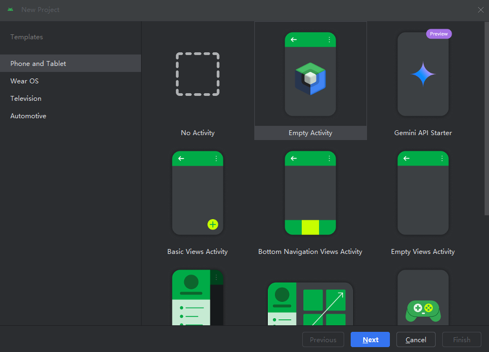Image resolution: width=489 pixels, height=352 pixels.
Task: Click the disabled Finish button
Action: [462, 339]
